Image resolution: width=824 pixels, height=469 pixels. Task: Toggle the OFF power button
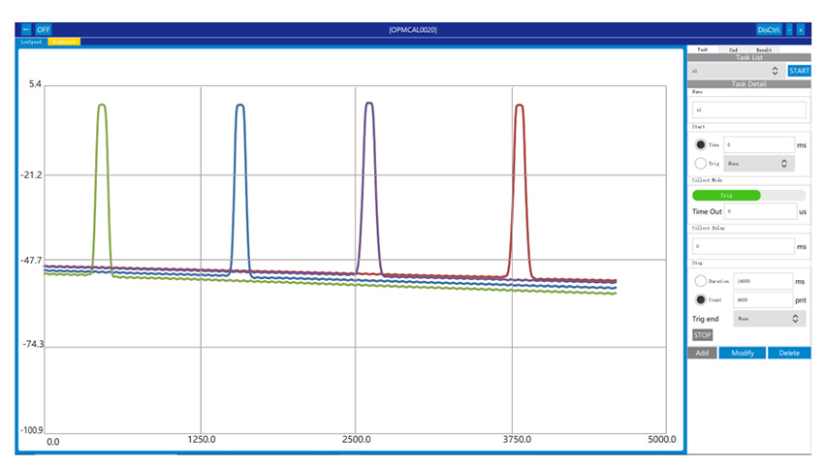tap(44, 30)
